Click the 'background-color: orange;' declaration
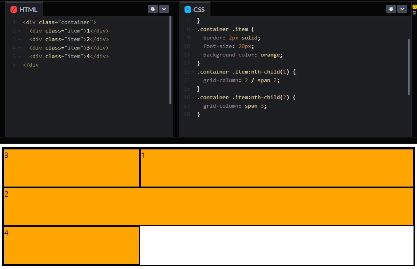Screen dimensions: 417x269 [243, 55]
